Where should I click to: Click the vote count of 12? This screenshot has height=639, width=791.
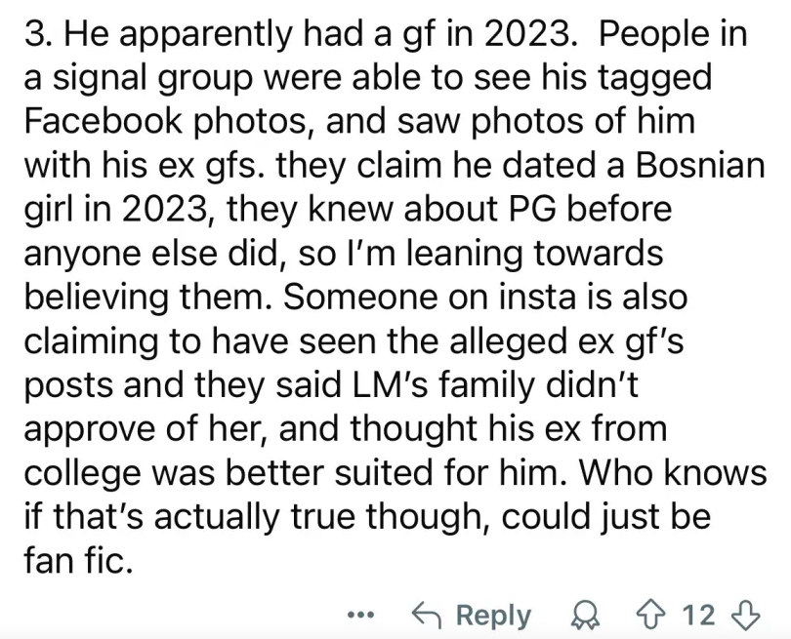point(698,615)
